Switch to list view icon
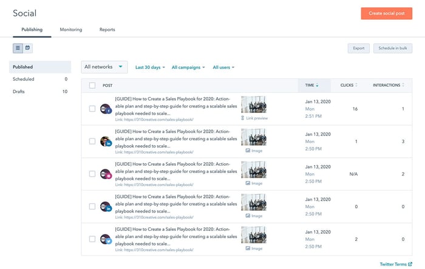Screen dimensions: 425x269 click(x=18, y=48)
